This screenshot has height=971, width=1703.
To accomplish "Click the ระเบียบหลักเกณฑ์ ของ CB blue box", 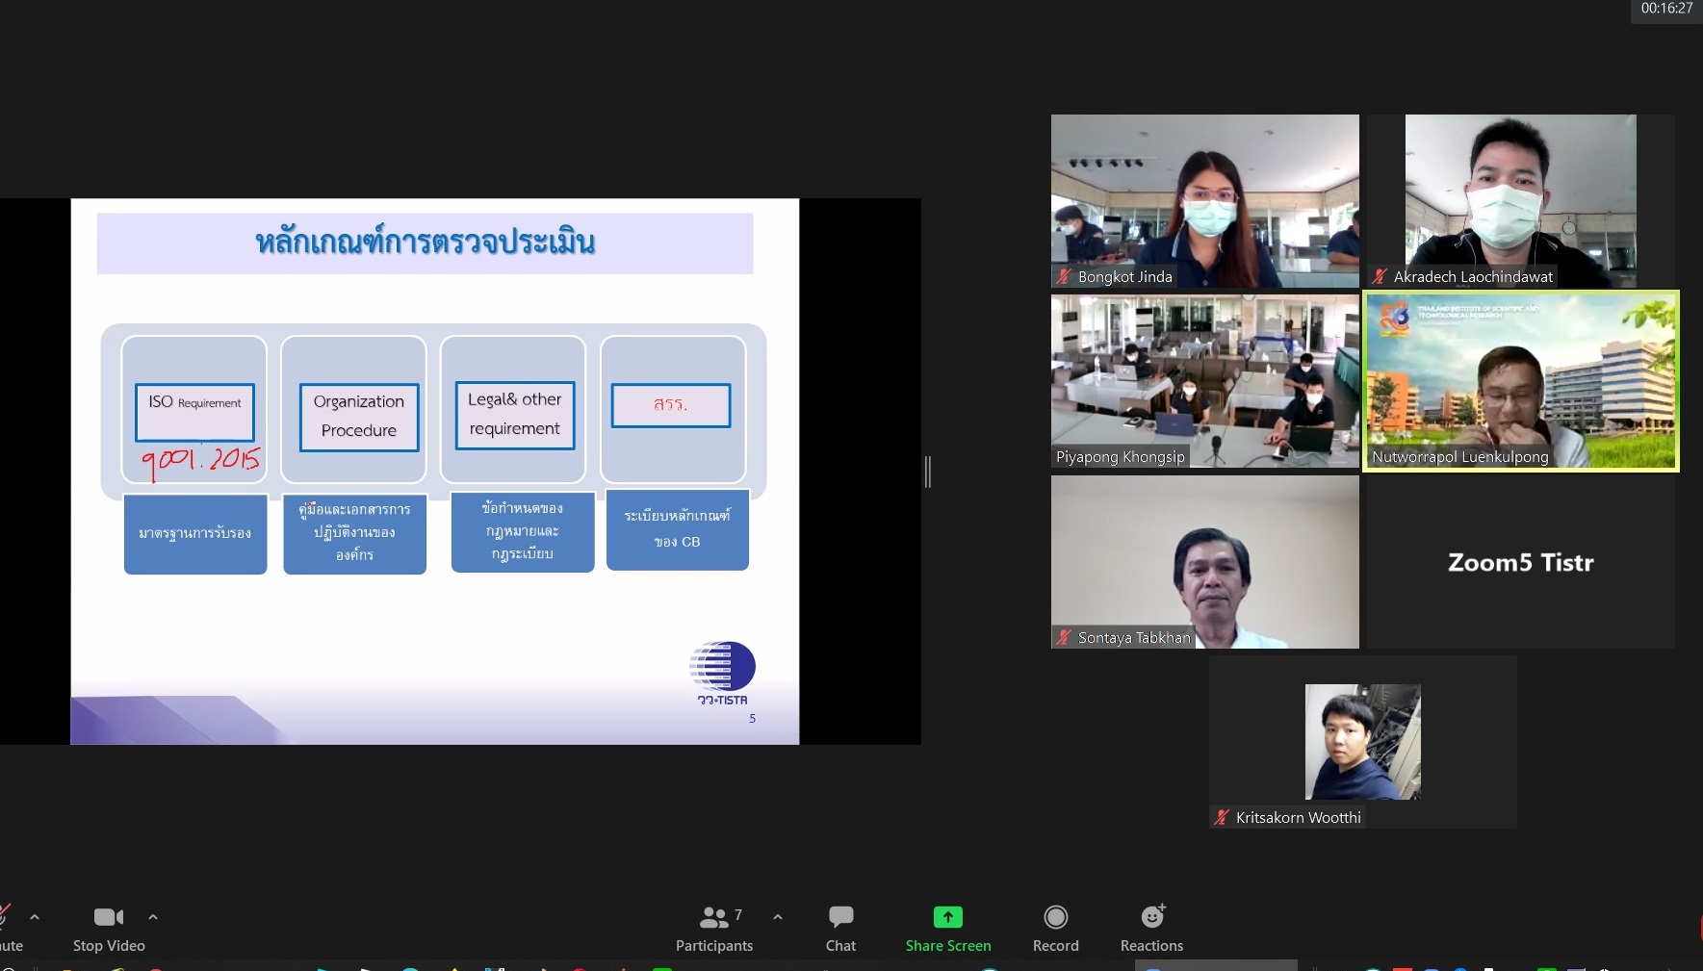I will point(678,529).
